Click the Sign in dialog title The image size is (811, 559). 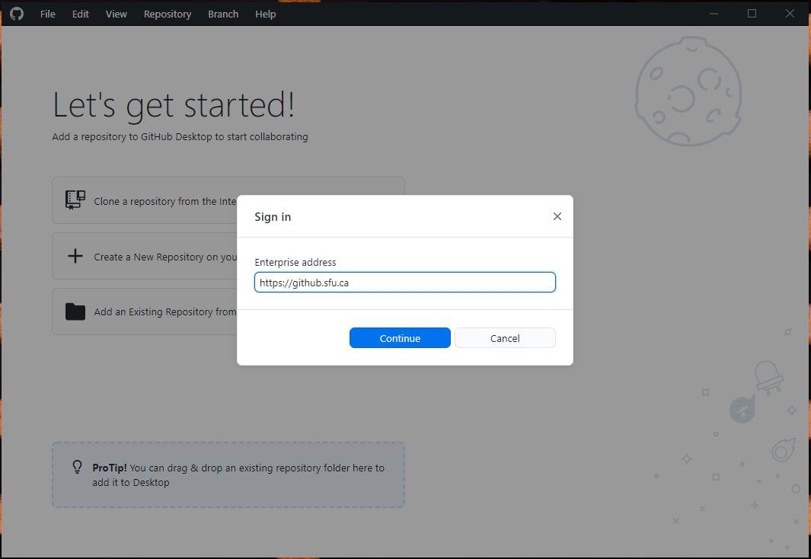click(273, 217)
